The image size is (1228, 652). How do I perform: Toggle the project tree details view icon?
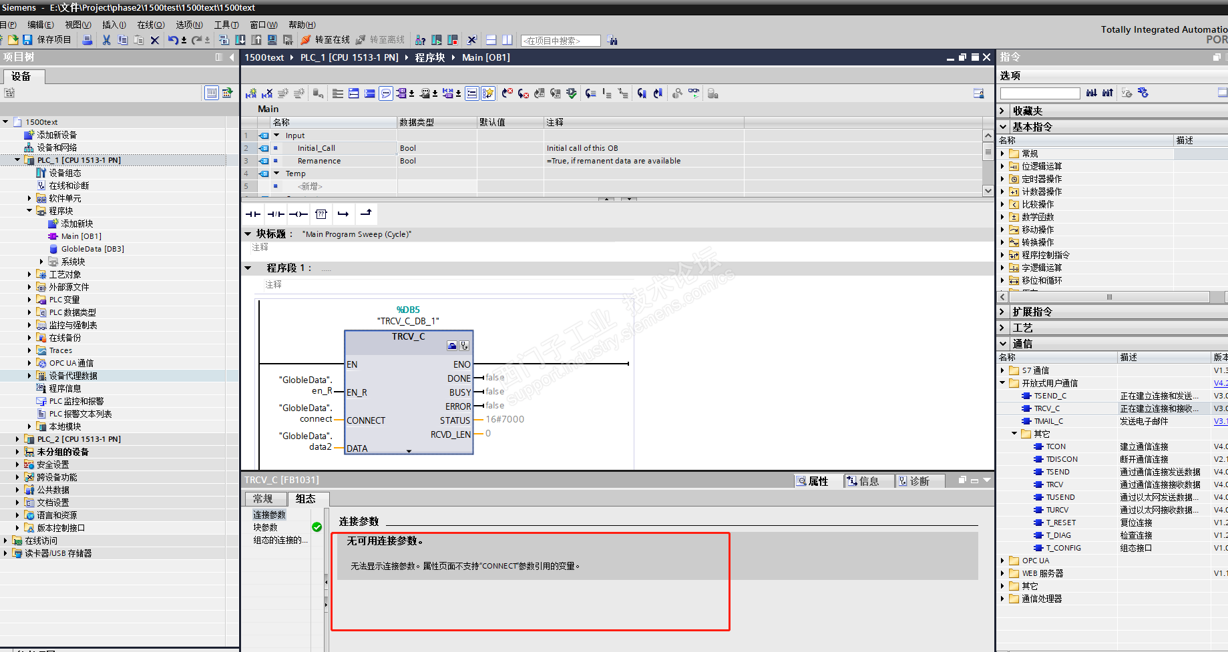pyautogui.click(x=212, y=93)
